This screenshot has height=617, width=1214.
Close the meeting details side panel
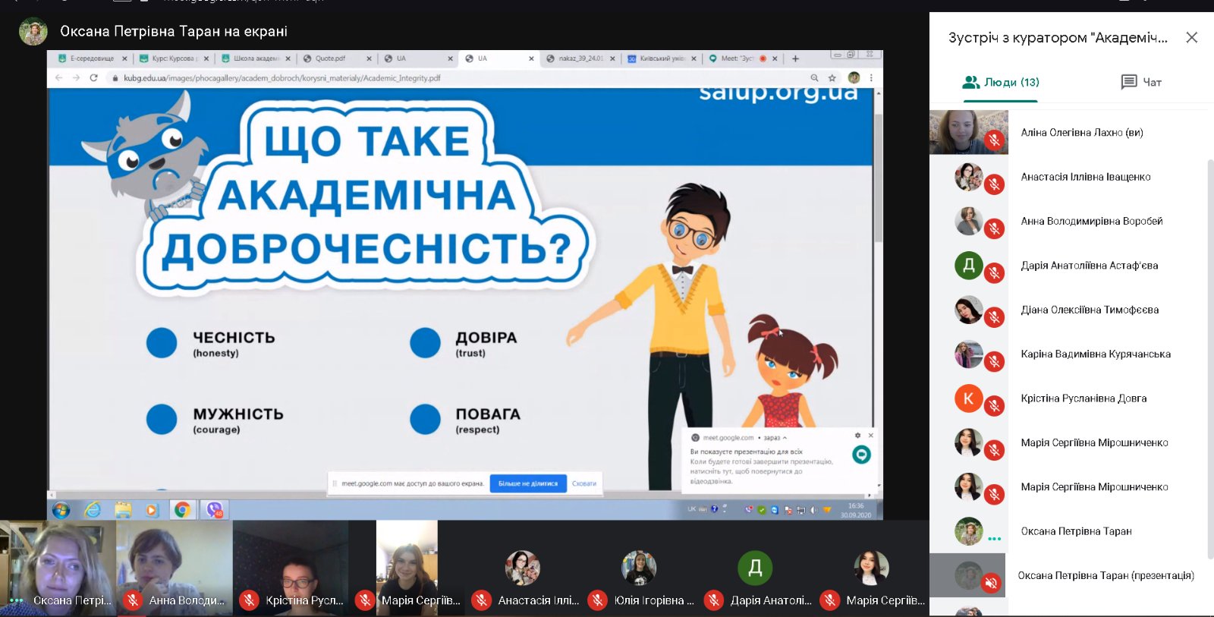click(1191, 38)
